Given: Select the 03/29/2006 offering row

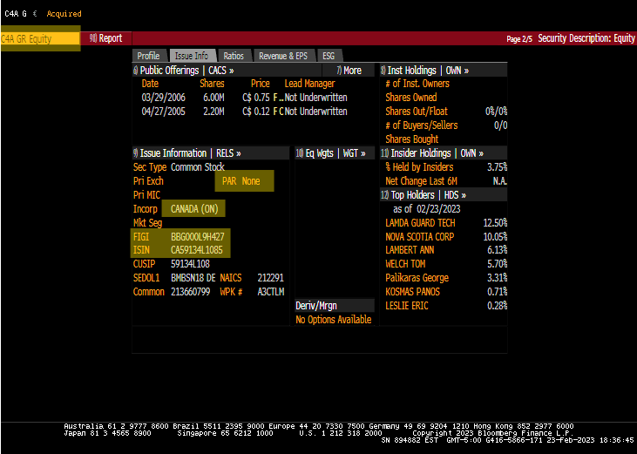Looking at the screenshot, I should click(245, 98).
